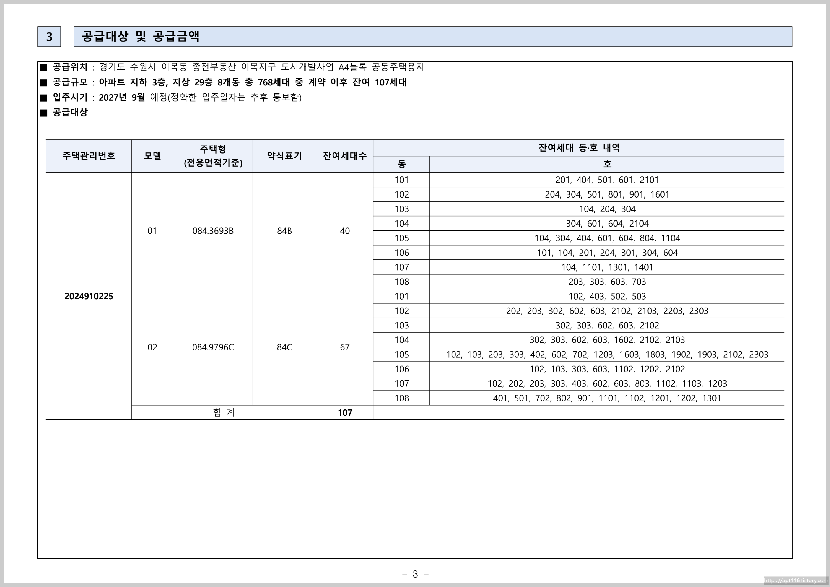Click the remaining units count 67

pyautogui.click(x=344, y=347)
